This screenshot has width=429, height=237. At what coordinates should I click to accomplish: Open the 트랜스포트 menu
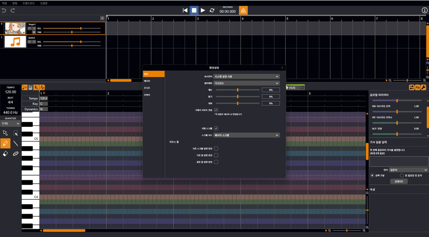click(29, 3)
